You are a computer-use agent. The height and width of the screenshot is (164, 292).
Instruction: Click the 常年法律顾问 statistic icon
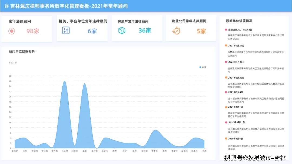pyautogui.click(x=11, y=32)
